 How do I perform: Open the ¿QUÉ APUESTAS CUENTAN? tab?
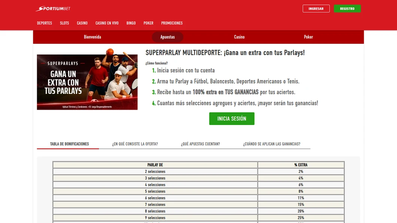[x=200, y=144]
